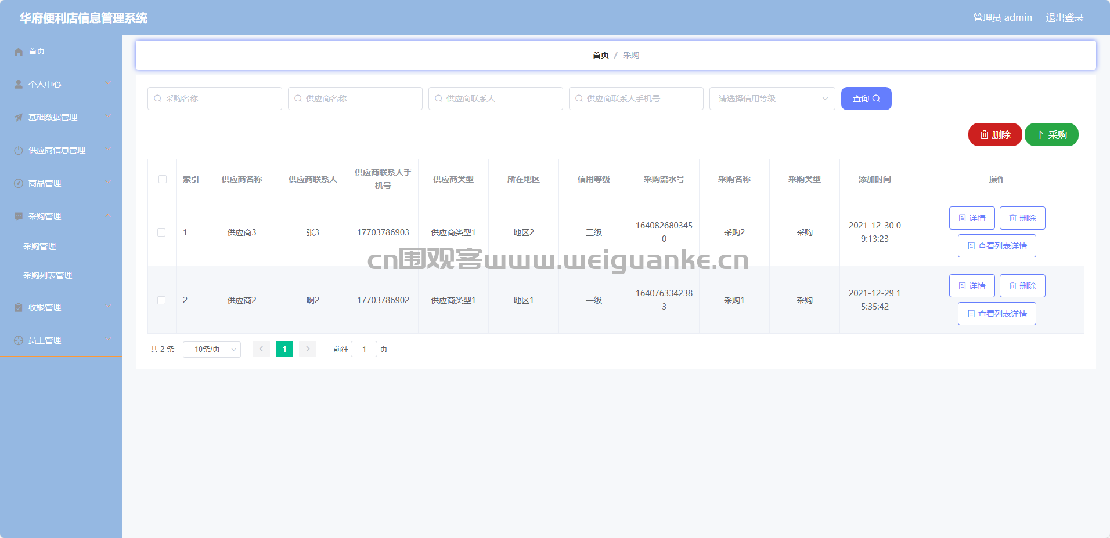Go to next page arrow
1110x538 pixels.
tap(308, 349)
